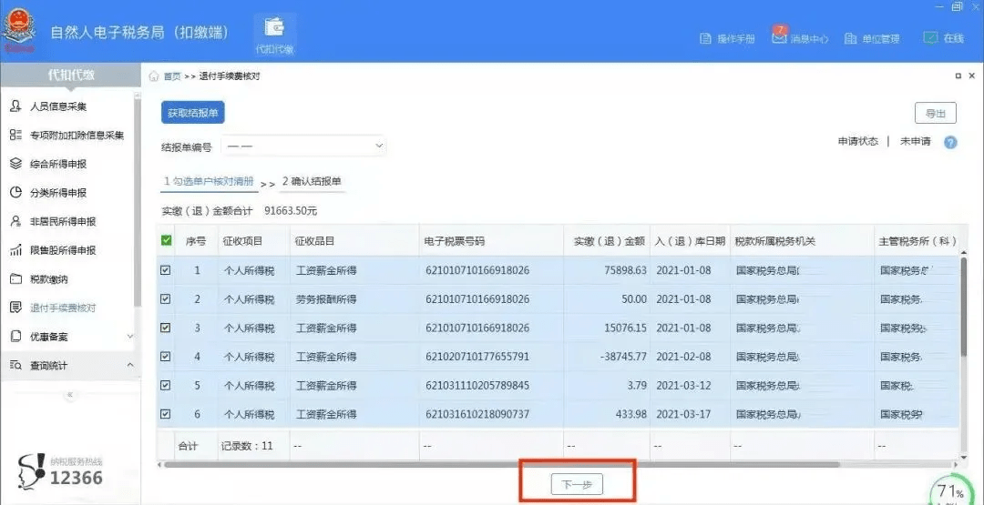The image size is (984, 505).
Task: Expand the 优惠备案 sidebar menu
Action: (x=129, y=337)
